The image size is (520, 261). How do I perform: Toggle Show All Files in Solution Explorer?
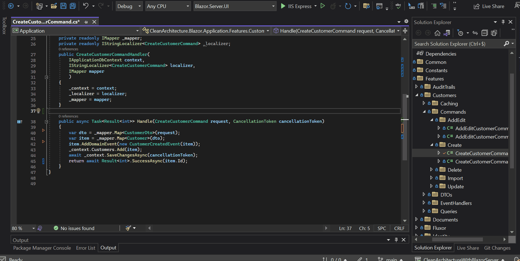click(494, 33)
